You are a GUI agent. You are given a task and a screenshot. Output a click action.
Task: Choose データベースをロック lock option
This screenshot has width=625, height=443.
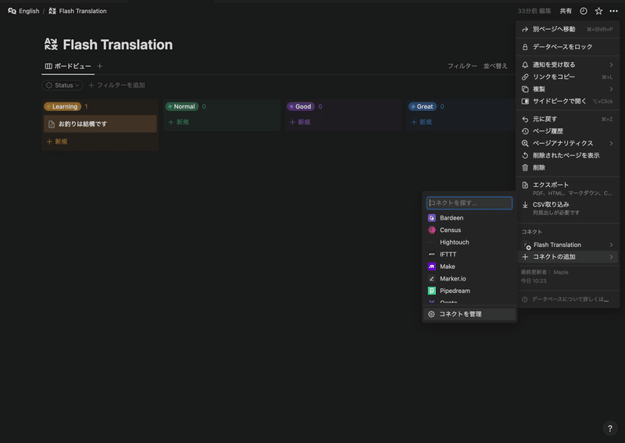coord(568,47)
